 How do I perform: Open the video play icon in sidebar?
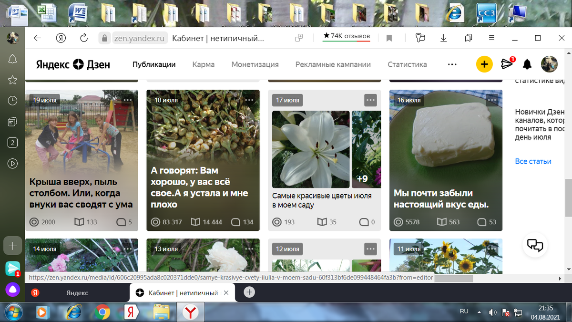coord(13,163)
